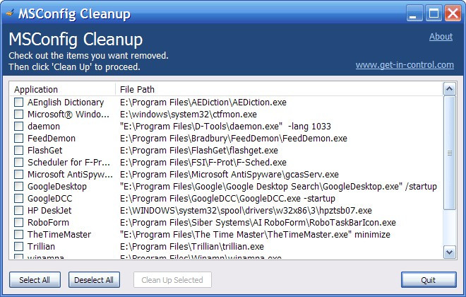Select the AEnglish Dictionary application name
Screen dimensions: 466x297
(x=66, y=103)
